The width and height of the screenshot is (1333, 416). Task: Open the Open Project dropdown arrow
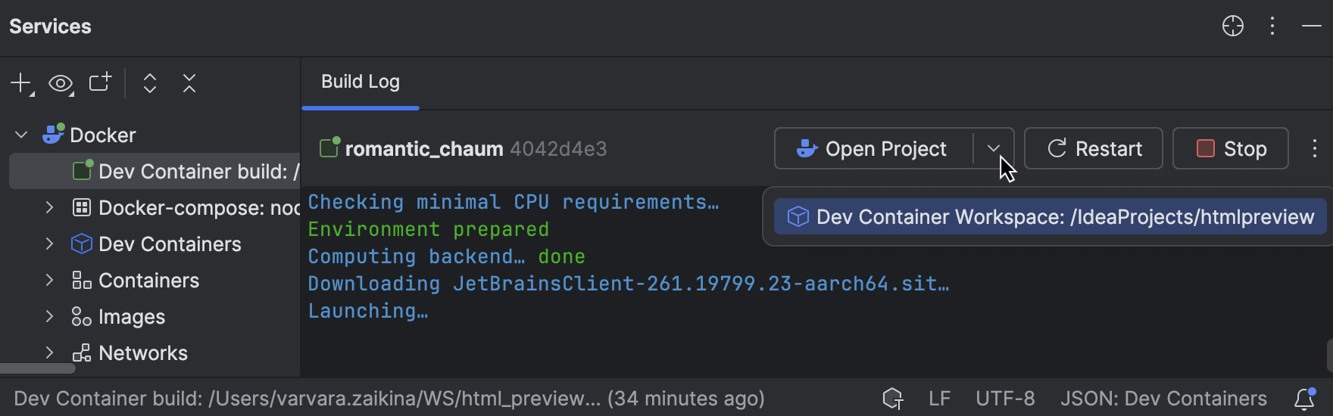click(x=994, y=148)
